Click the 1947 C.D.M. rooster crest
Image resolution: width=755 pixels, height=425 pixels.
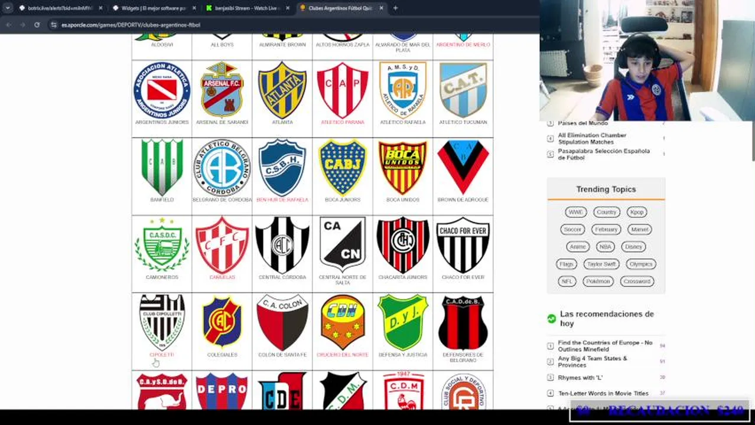pos(403,391)
